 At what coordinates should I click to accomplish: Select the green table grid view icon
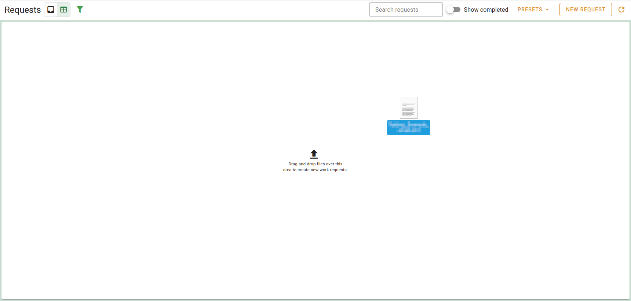(x=64, y=10)
